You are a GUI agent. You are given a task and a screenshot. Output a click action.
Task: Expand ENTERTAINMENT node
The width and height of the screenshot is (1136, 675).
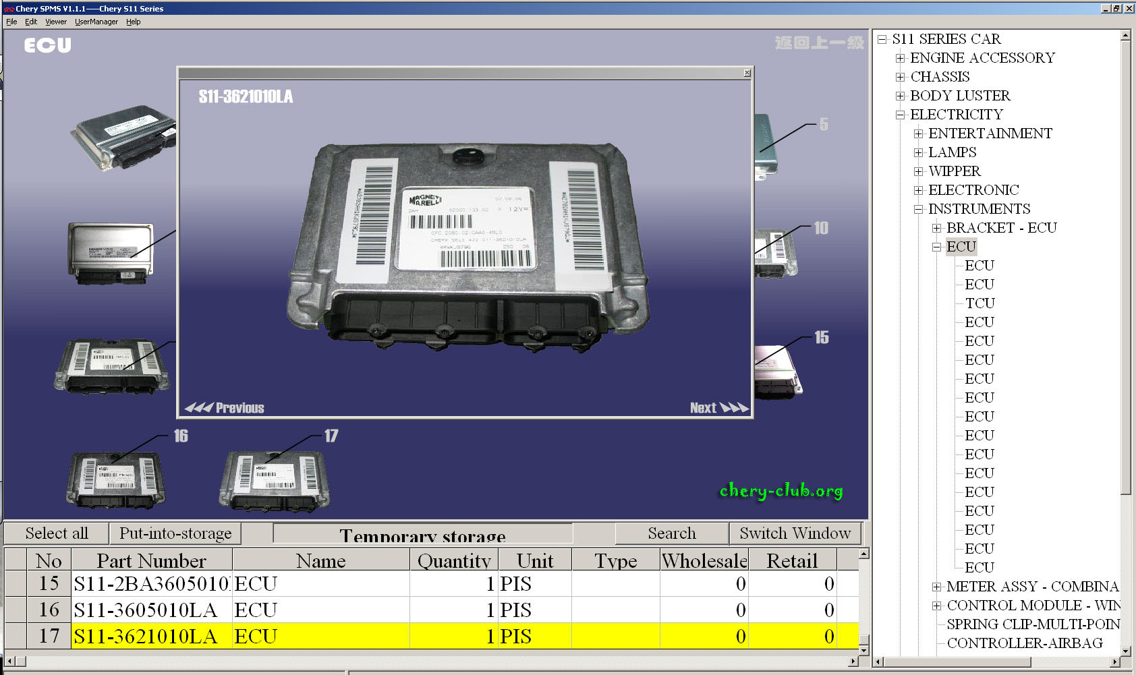(x=918, y=134)
